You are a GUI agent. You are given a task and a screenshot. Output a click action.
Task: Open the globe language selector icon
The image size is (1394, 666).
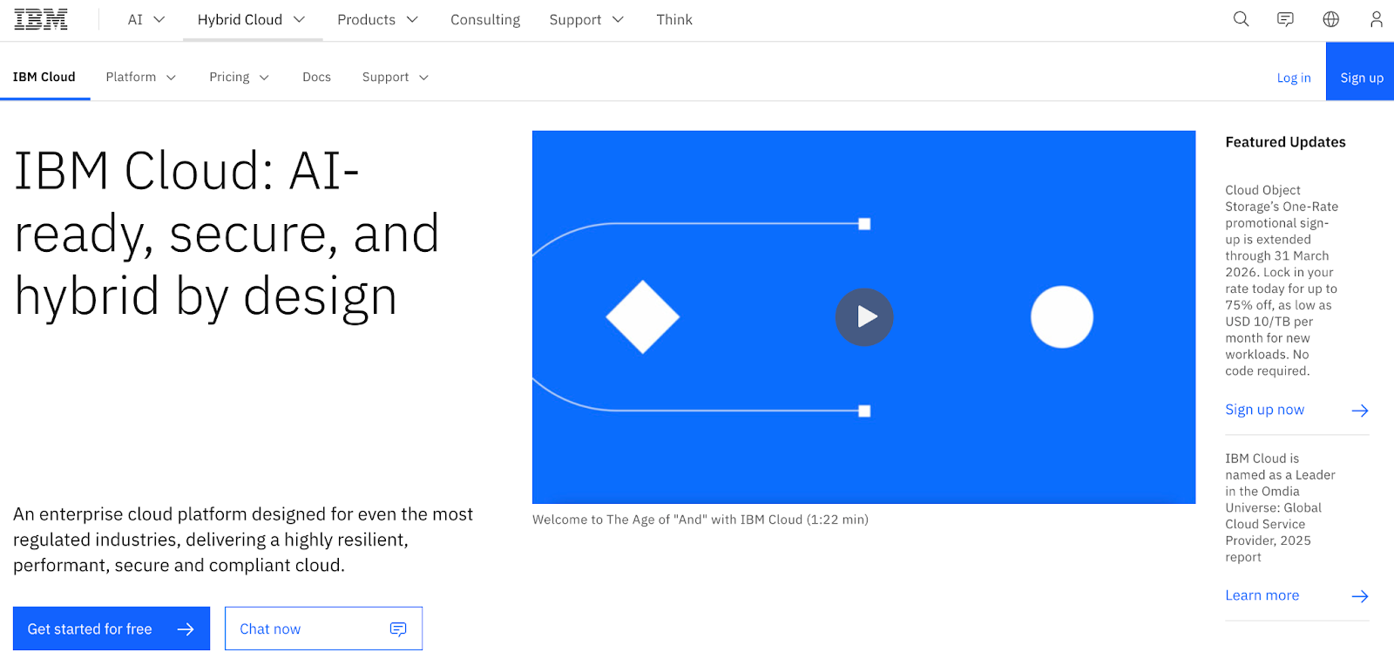[1330, 19]
